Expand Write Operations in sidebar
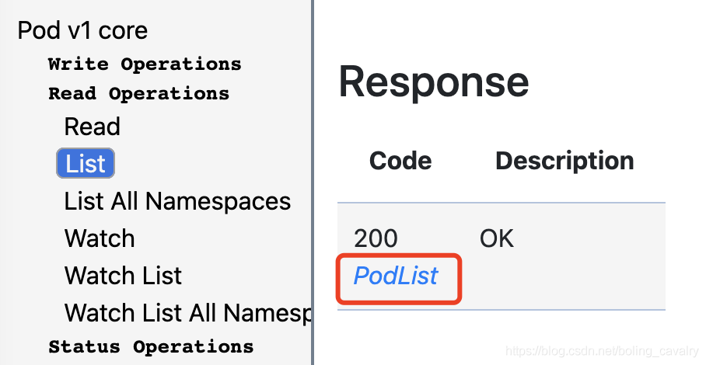 (145, 64)
